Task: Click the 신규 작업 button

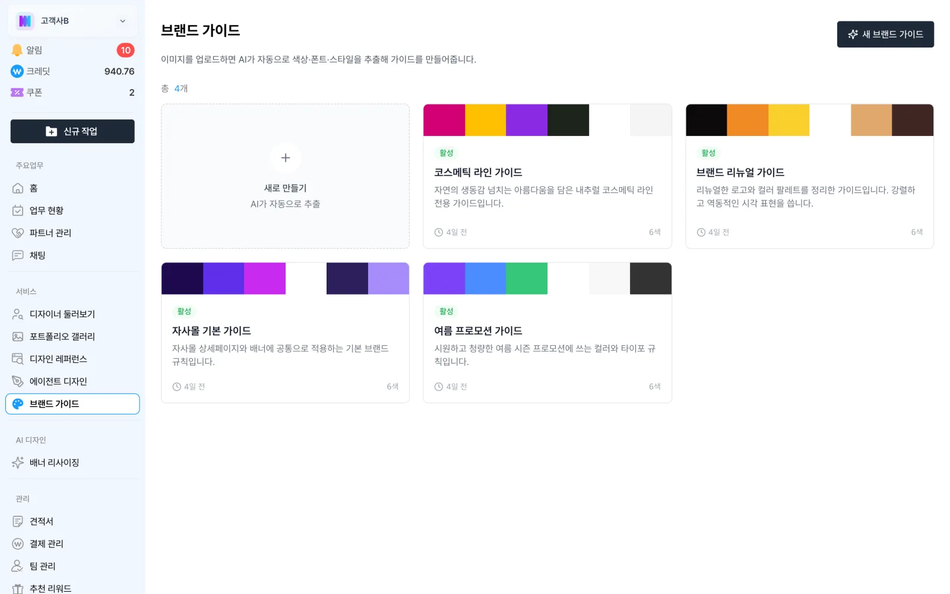Action: 72,131
